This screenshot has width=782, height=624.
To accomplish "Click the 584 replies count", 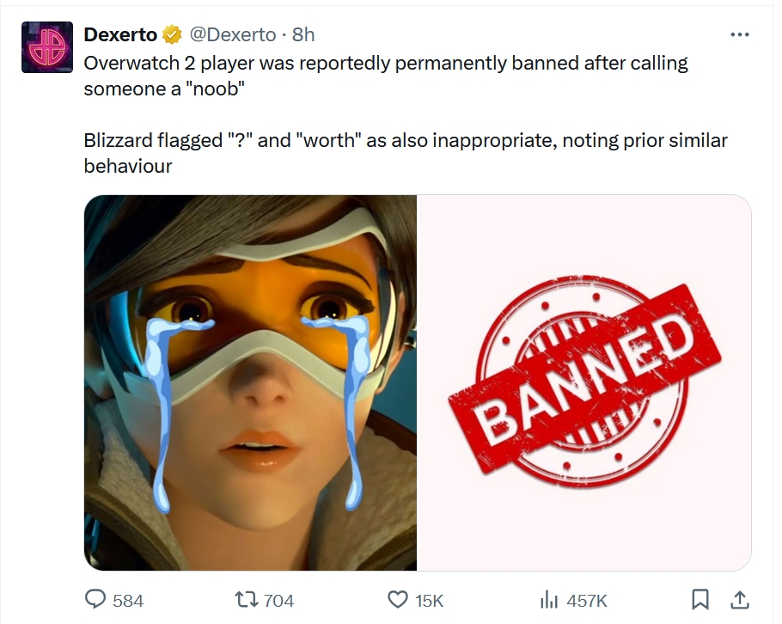I will pyautogui.click(x=128, y=601).
